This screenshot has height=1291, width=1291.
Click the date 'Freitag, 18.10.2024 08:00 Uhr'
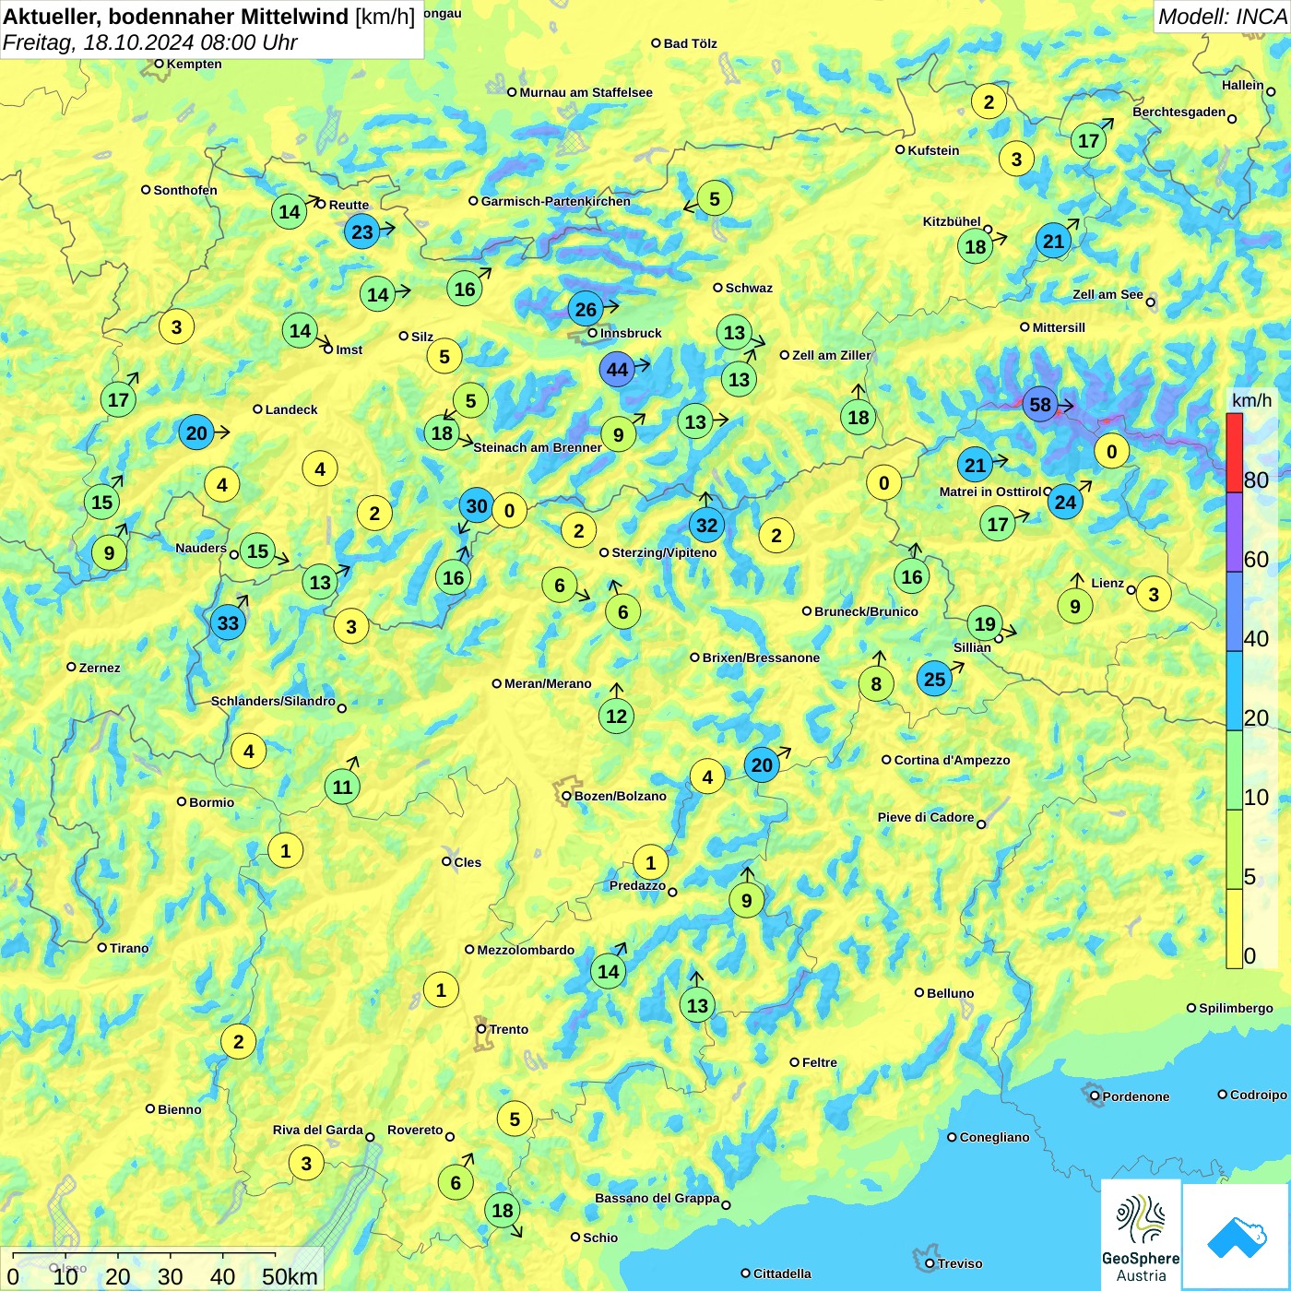pyautogui.click(x=150, y=42)
